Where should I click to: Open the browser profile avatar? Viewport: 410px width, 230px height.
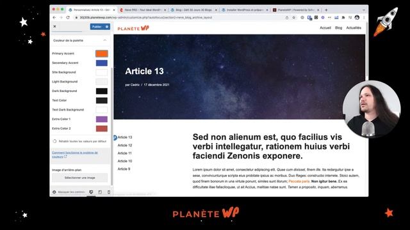pyautogui.click(x=357, y=17)
